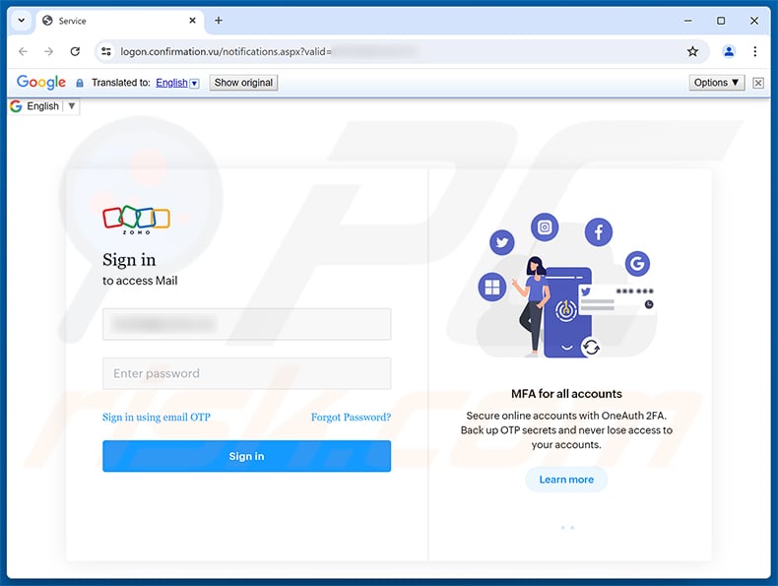The height and width of the screenshot is (586, 778).
Task: Click the Google G icon in illustration
Action: (x=637, y=264)
